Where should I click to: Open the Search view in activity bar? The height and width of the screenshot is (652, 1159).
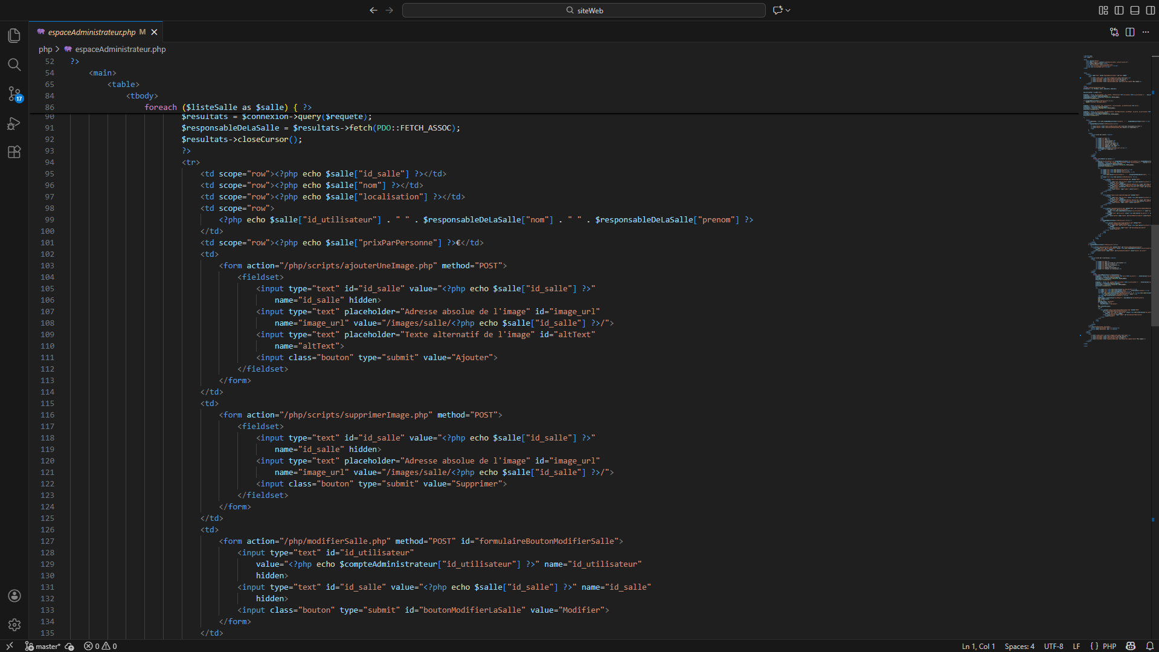coord(14,65)
